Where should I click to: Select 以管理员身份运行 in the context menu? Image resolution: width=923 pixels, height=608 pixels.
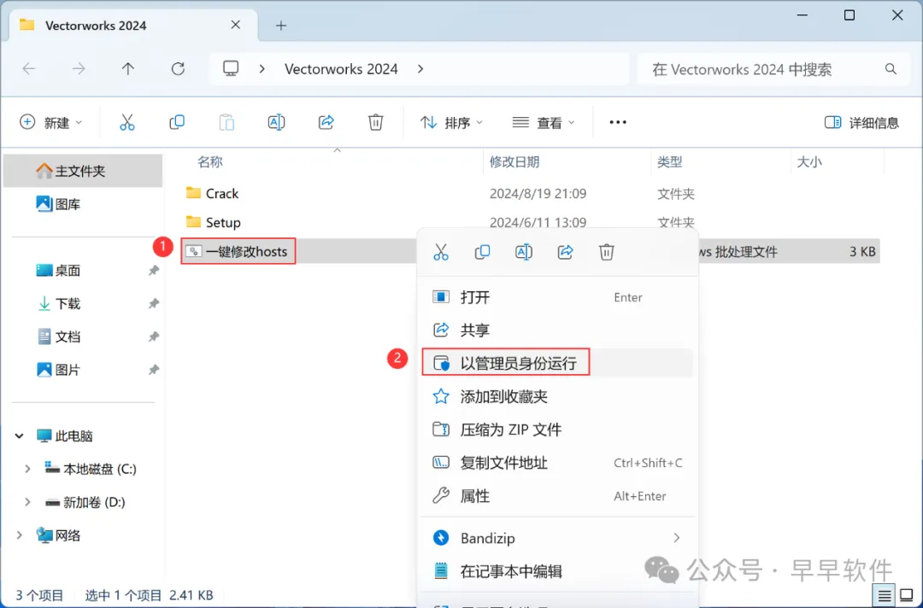point(558,363)
